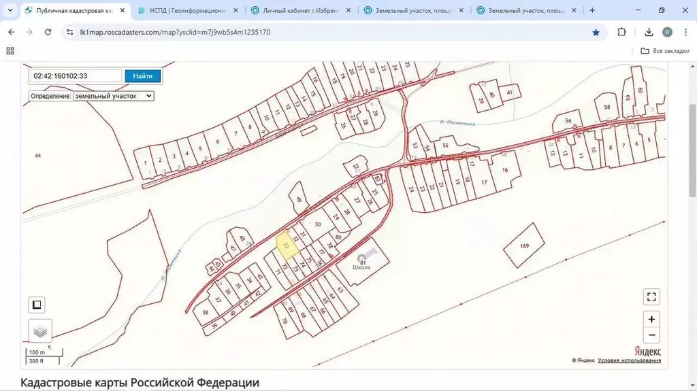Viewport: 697px width, 391px height.
Task: Open the browser downloads panel
Action: pyautogui.click(x=649, y=32)
